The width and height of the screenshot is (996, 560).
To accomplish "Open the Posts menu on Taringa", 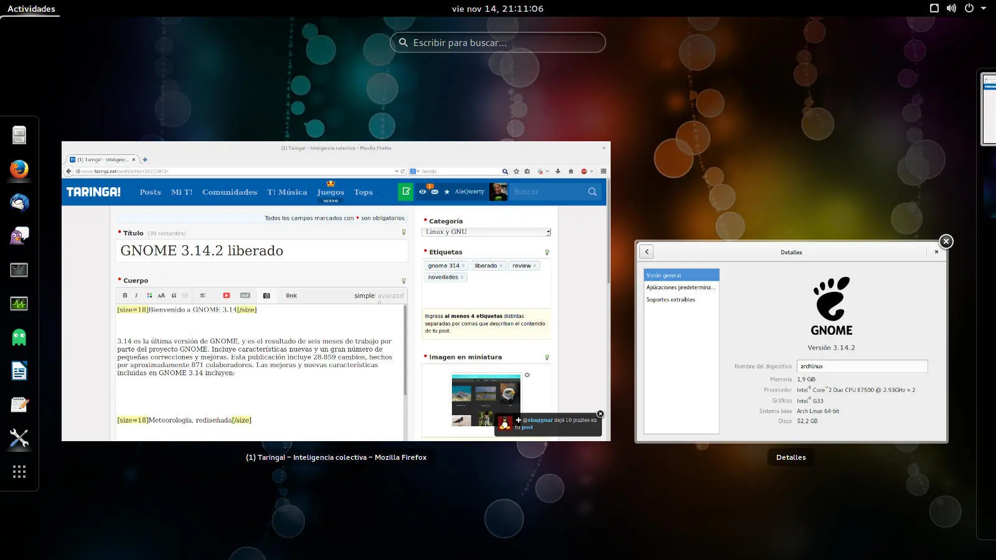I will 150,192.
